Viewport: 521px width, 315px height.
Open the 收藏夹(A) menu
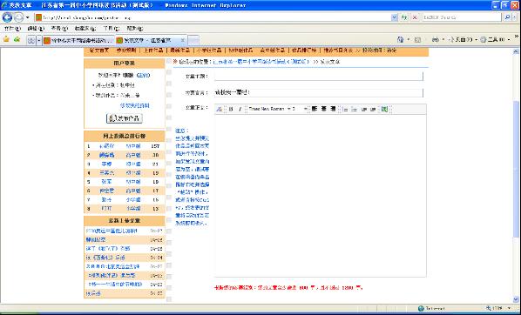85,29
